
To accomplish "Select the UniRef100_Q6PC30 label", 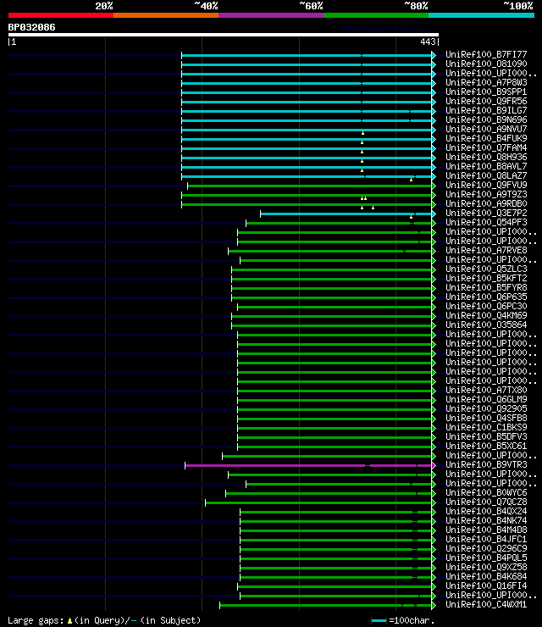I will click(486, 307).
